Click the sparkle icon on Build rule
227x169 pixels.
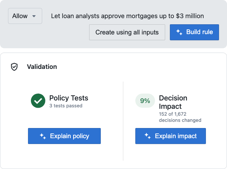click(x=179, y=32)
